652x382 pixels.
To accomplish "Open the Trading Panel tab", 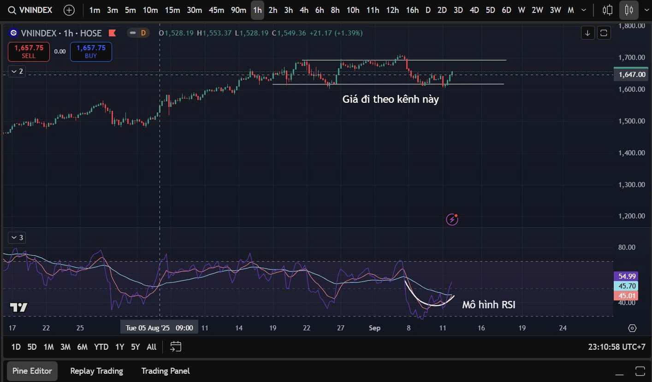I will [x=166, y=371].
